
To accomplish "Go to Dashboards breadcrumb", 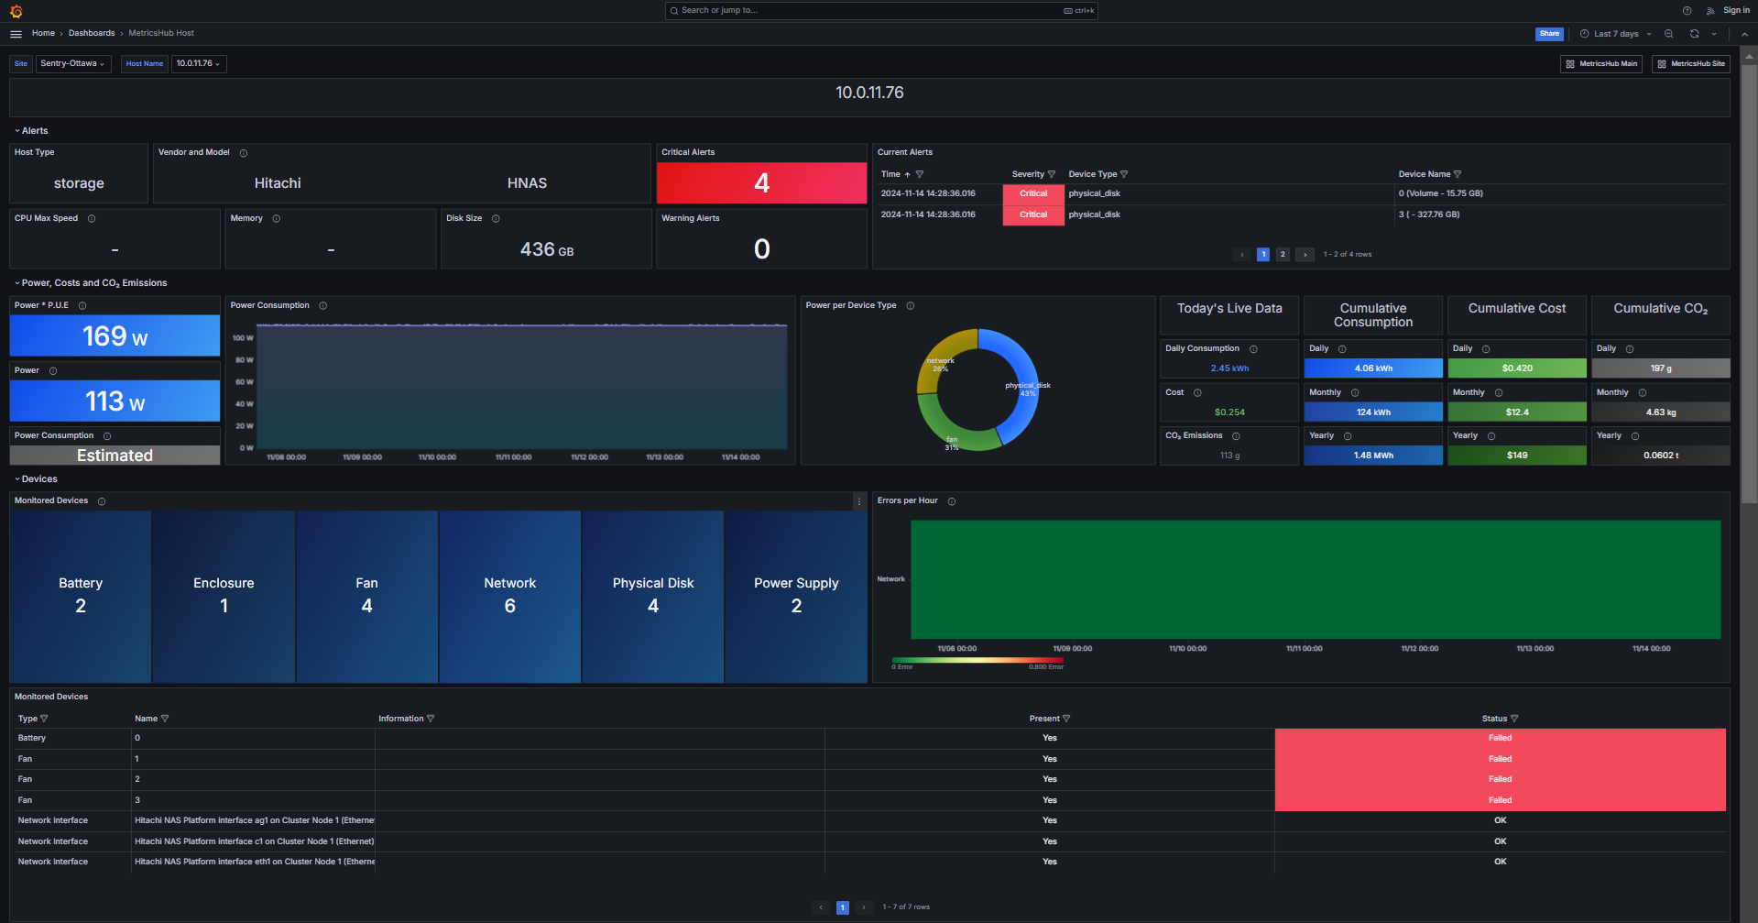I will click(x=92, y=33).
